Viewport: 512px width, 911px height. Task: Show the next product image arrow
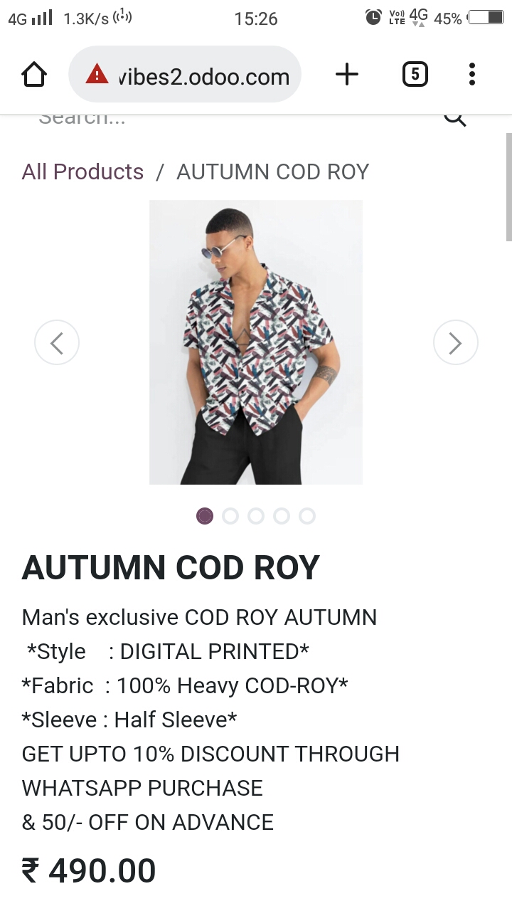pos(456,343)
